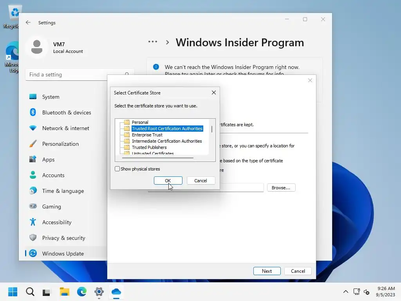Click OK in Select Certificate Store dialog
Viewport: 401px width, 301px height.
[168, 180]
